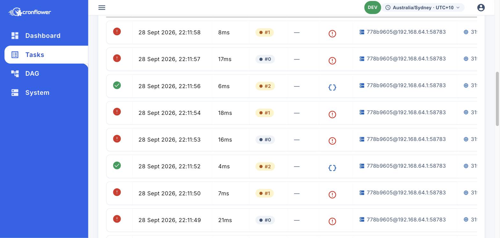
Task: Click the failed status icon for 22:11:49
Action: click(117, 219)
